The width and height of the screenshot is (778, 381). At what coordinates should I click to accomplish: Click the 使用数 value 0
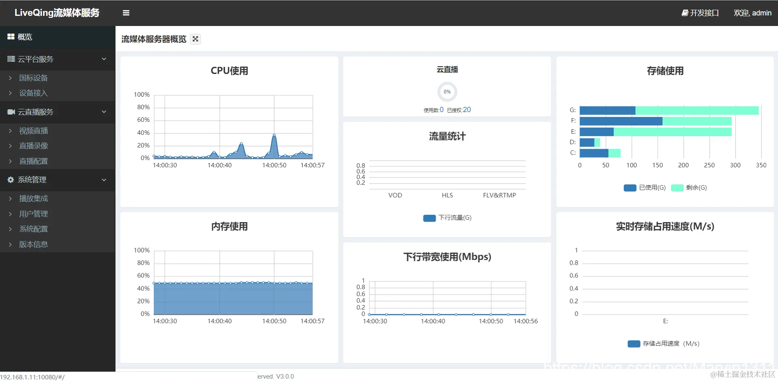click(442, 110)
